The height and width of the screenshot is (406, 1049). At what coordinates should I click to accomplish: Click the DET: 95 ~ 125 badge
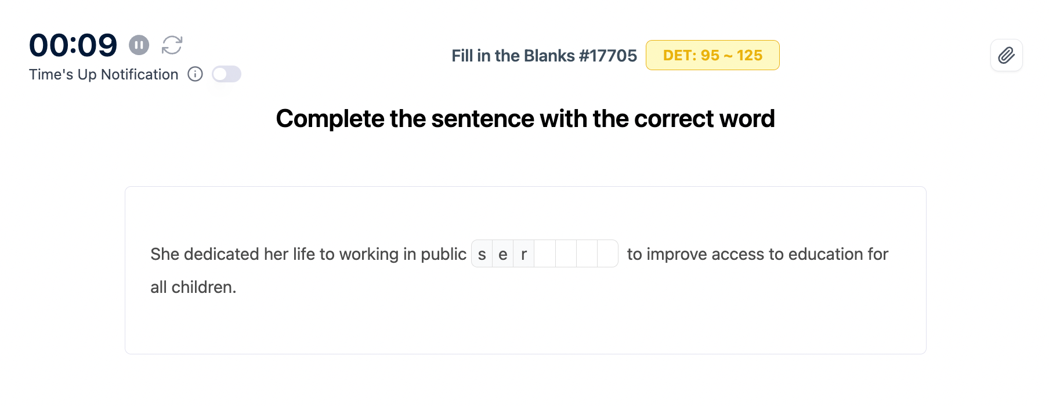[712, 56]
